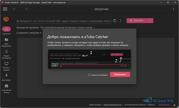Click the paste clipboard icon beside URL field

point(115,21)
